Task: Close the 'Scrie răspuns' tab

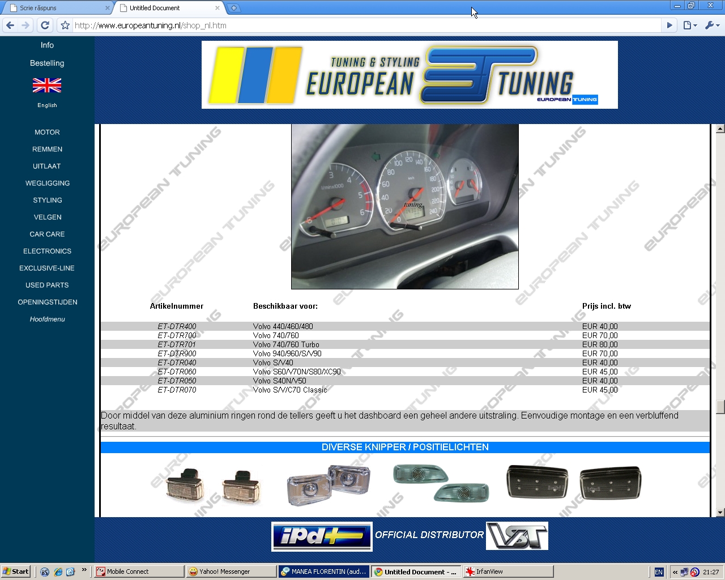Action: pos(108,8)
